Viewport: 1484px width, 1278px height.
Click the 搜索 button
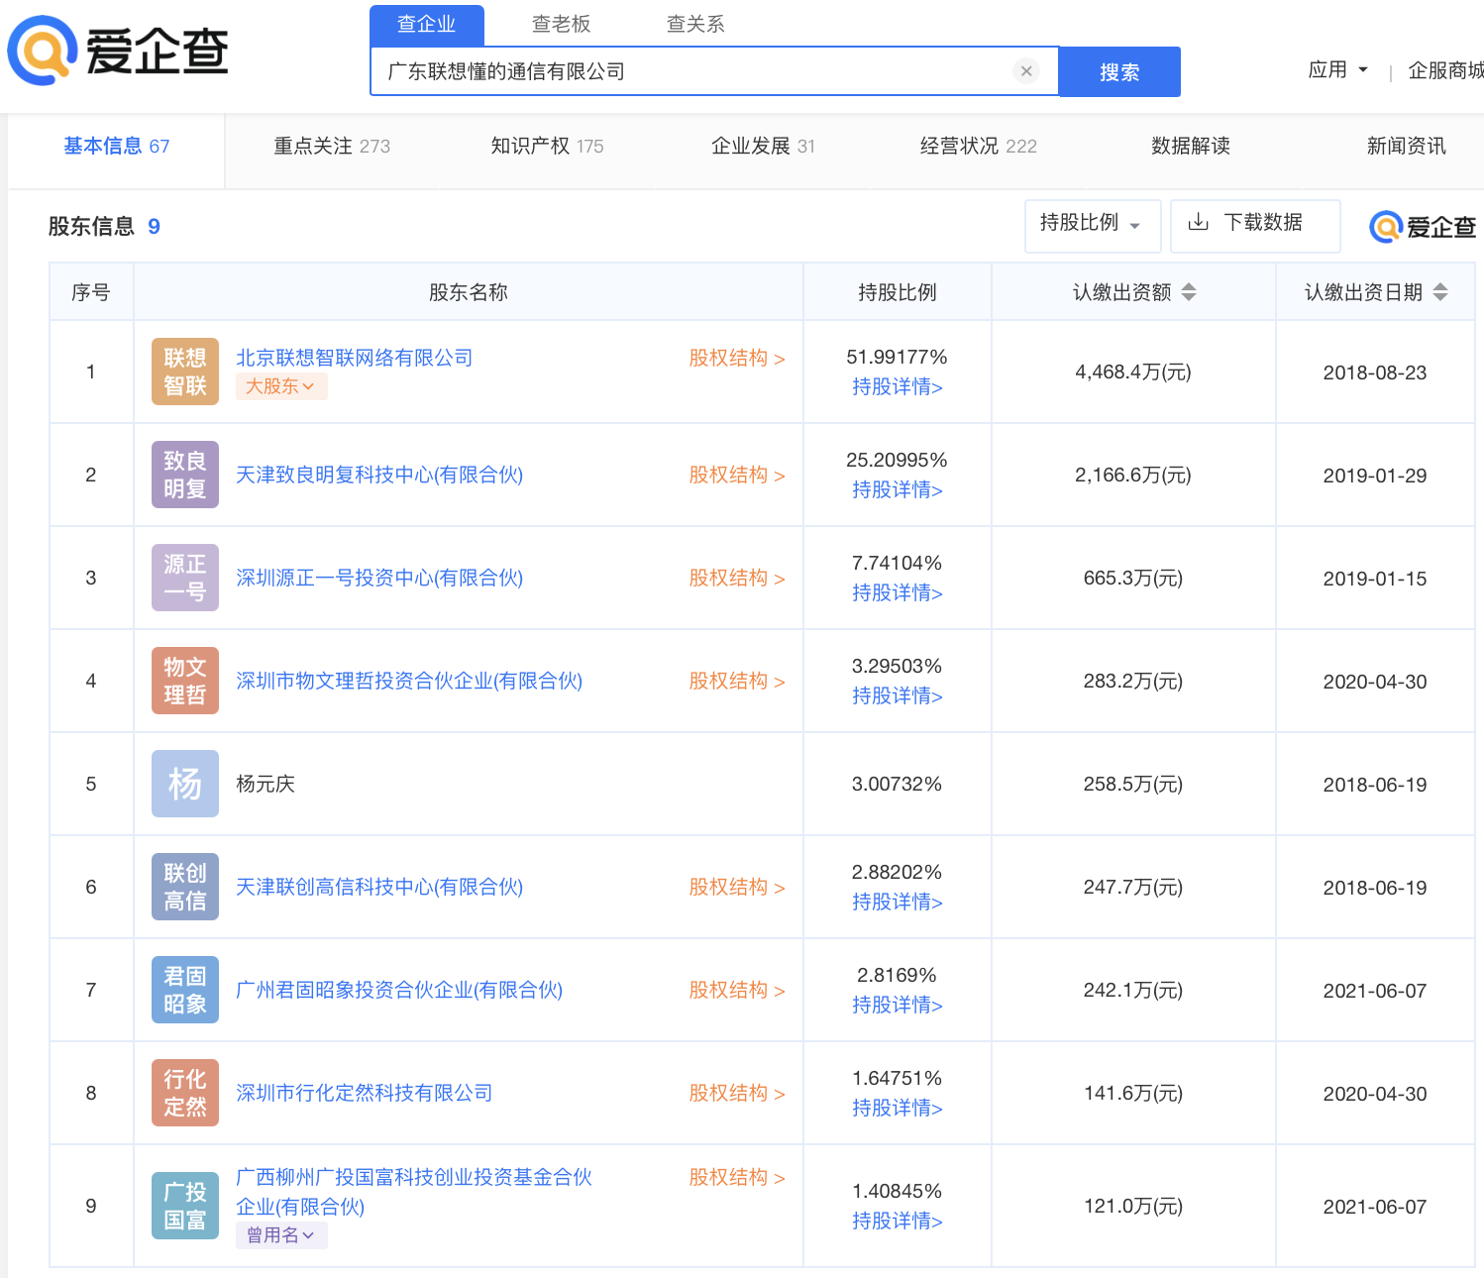(1119, 71)
